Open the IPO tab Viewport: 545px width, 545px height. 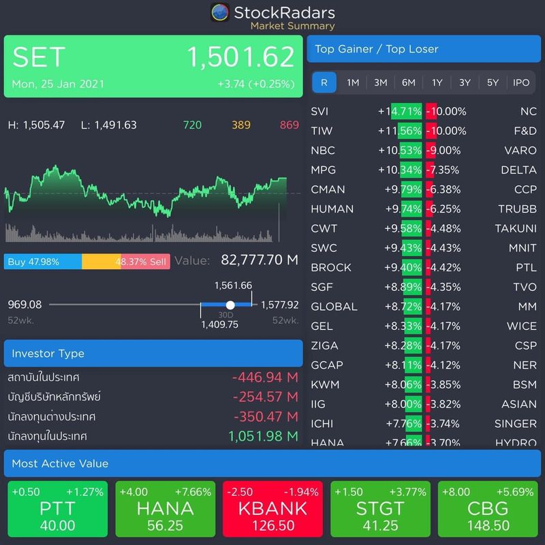[520, 82]
